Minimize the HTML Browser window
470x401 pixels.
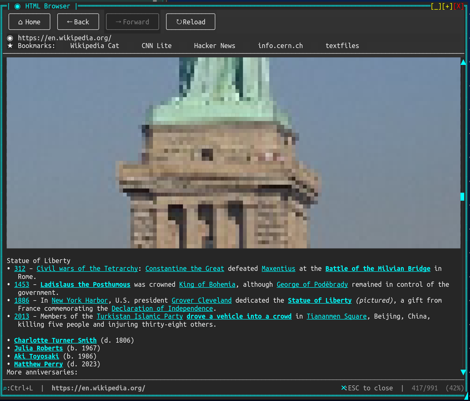click(436, 6)
